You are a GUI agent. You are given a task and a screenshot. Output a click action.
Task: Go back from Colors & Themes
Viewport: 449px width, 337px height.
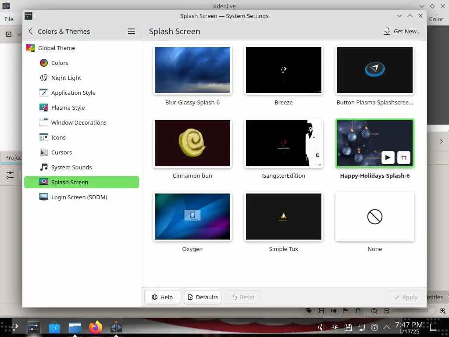click(31, 31)
